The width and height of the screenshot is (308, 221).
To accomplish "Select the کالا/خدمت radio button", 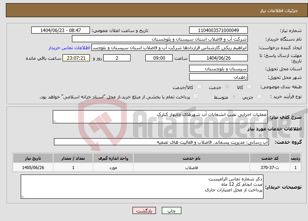I will point(199,87).
